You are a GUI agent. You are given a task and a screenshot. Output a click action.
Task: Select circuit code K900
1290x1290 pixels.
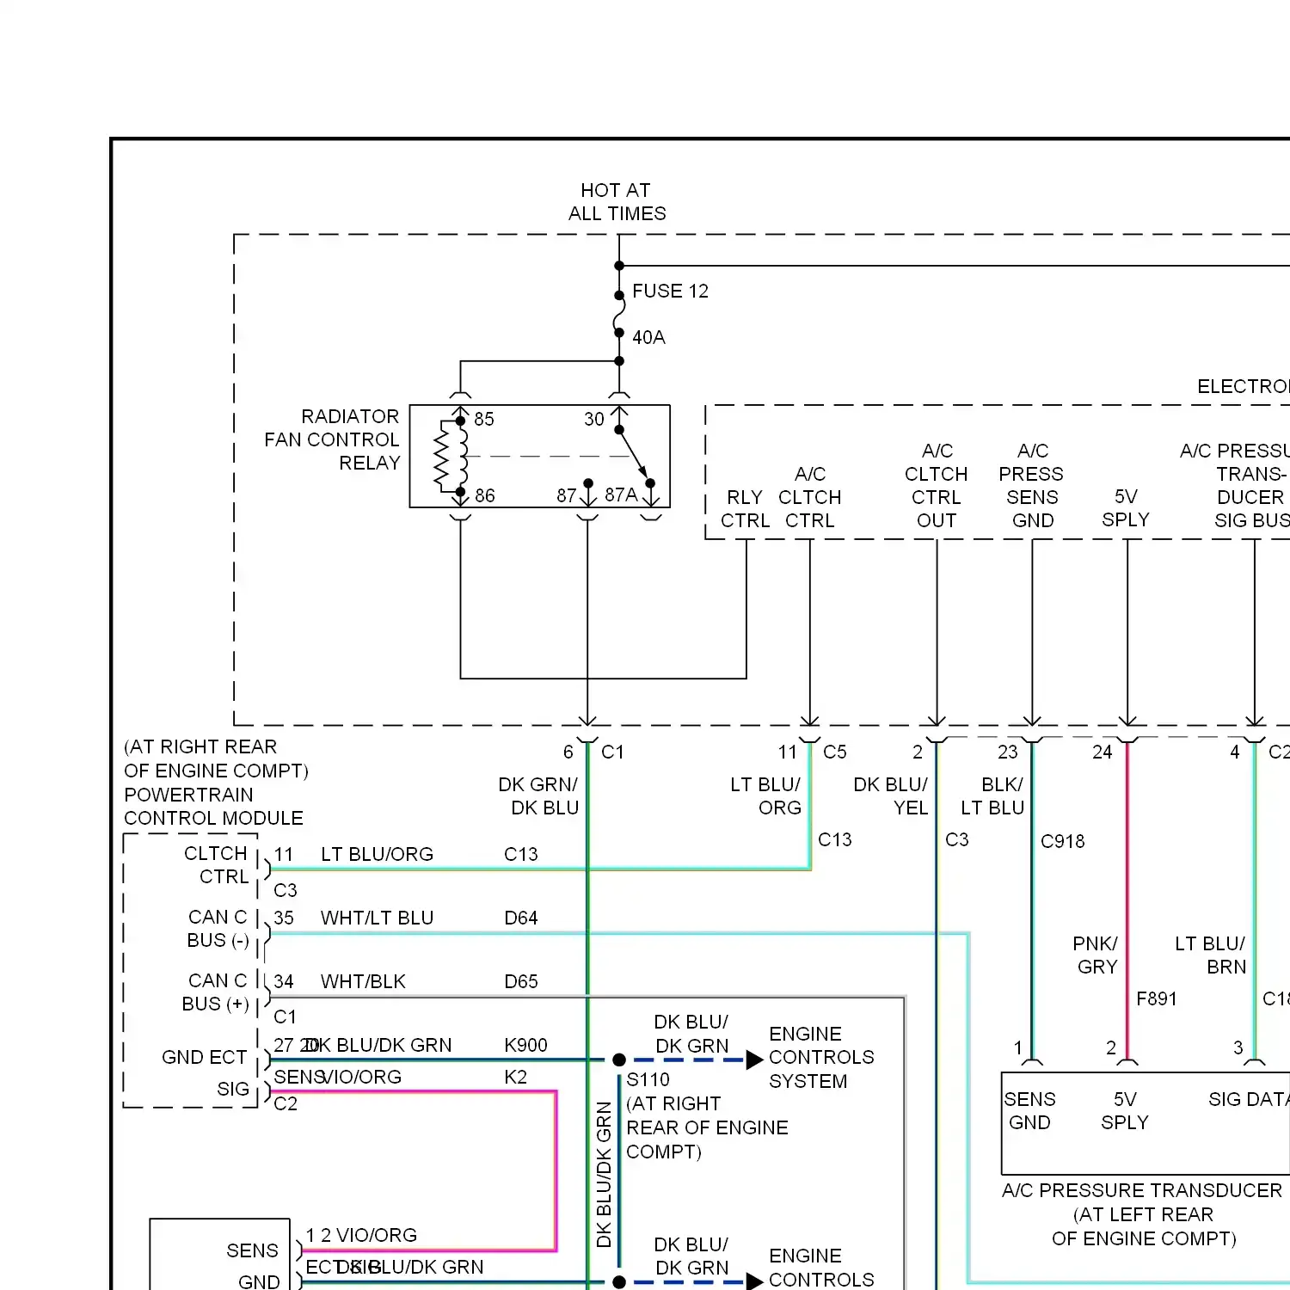click(525, 1045)
